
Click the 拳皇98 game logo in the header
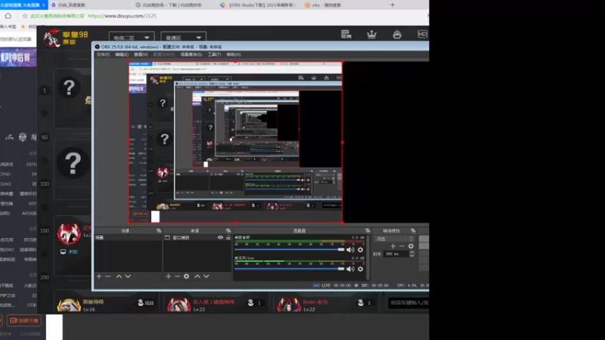point(66,38)
